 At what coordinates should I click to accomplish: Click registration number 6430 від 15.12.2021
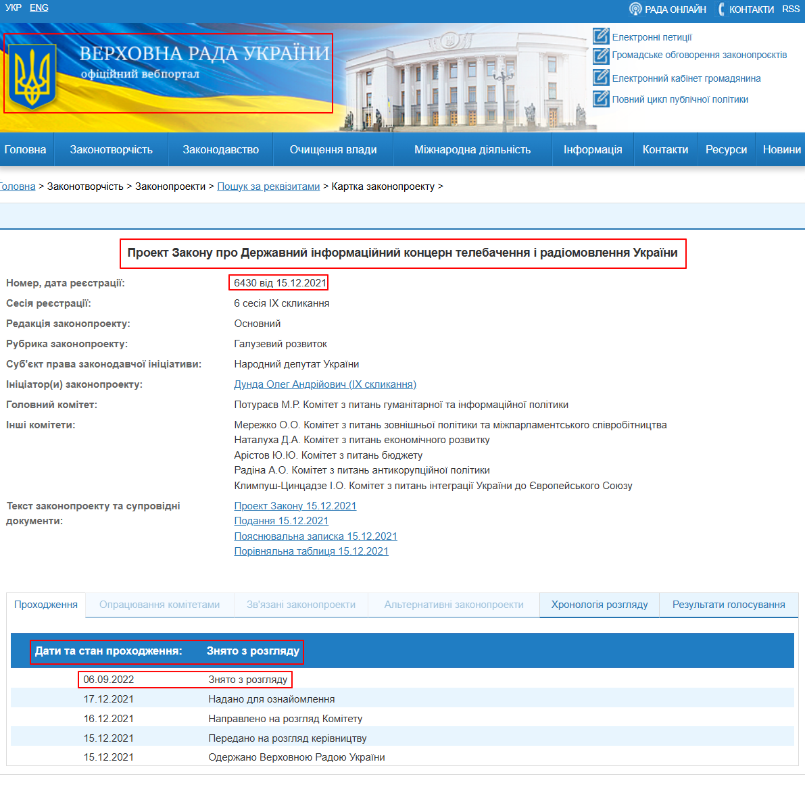click(280, 282)
